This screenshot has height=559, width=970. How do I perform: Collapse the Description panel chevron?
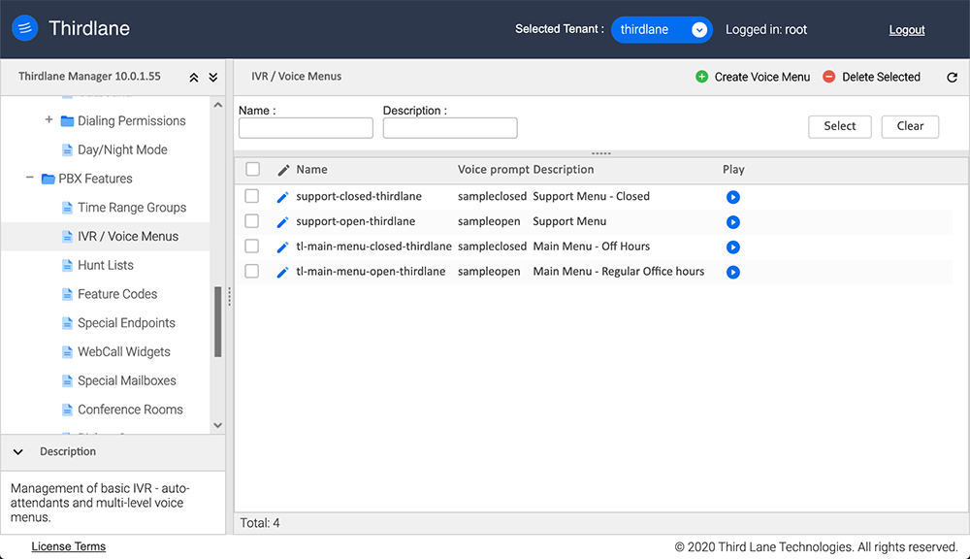17,452
